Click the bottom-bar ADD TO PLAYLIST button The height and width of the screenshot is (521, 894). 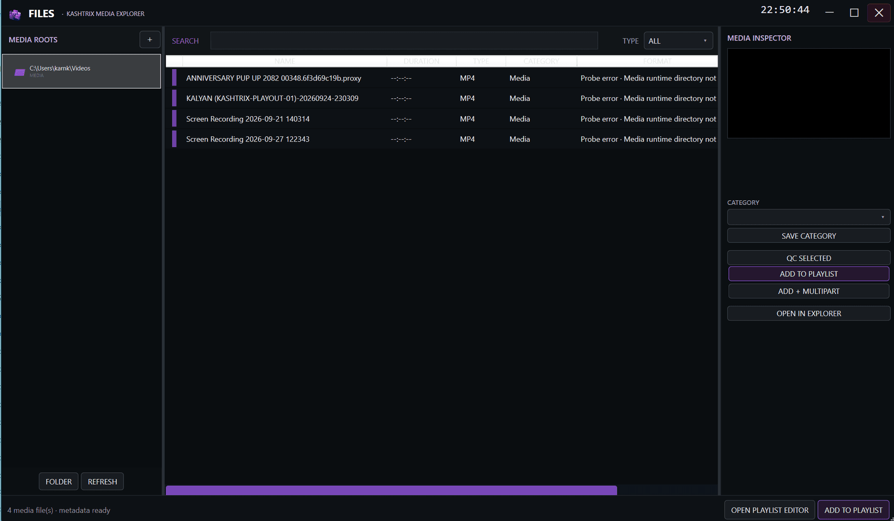click(853, 510)
